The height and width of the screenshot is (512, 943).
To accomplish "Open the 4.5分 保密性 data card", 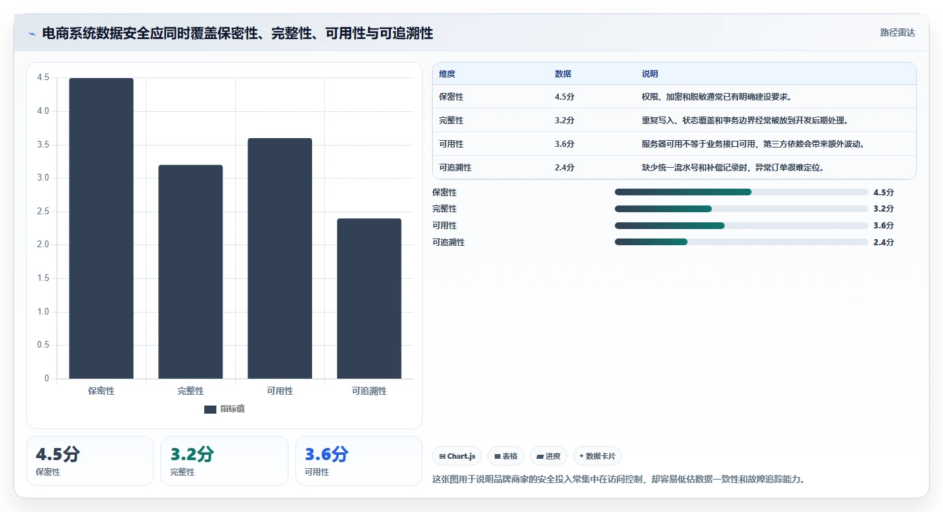I will coord(90,461).
